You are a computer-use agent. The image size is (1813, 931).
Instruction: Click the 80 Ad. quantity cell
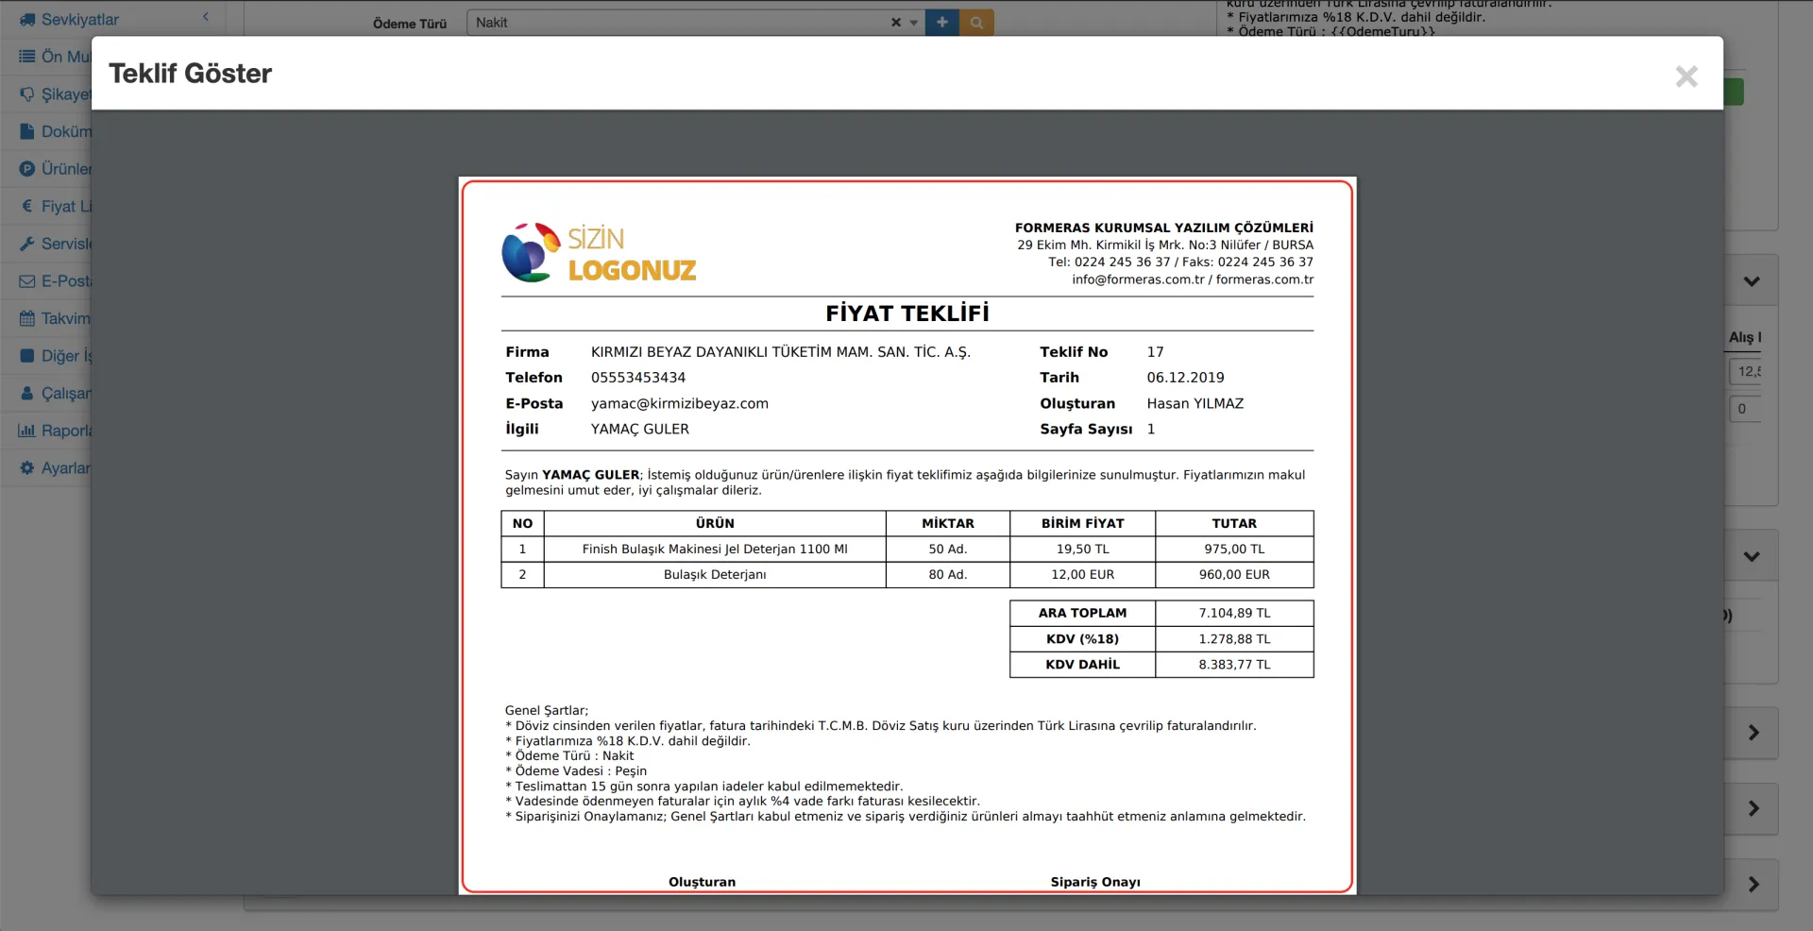pyautogui.click(x=948, y=575)
